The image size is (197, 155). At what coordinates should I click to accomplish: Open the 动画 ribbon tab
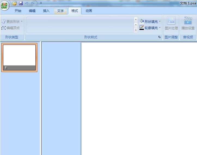(x=89, y=11)
